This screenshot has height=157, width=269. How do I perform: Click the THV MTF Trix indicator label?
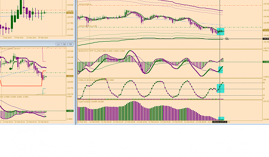tap(102, 51)
